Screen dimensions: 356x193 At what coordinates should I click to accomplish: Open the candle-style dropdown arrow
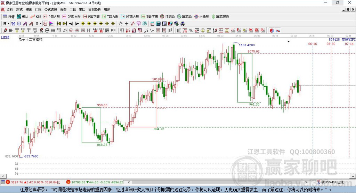tap(41, 24)
